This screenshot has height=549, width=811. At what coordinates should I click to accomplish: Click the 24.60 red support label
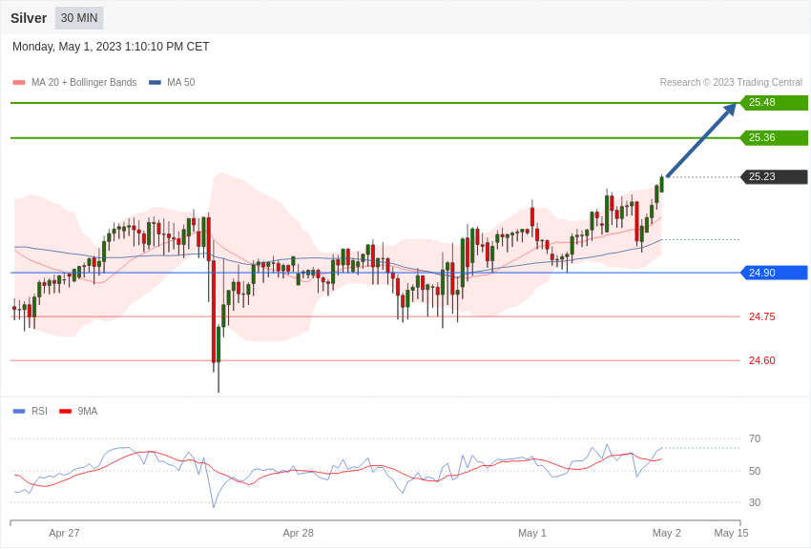point(761,360)
